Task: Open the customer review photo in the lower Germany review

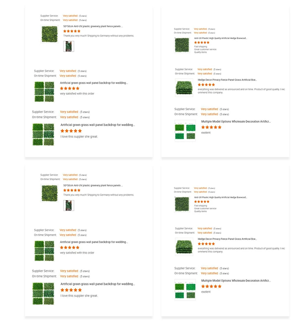Action: click(x=69, y=206)
